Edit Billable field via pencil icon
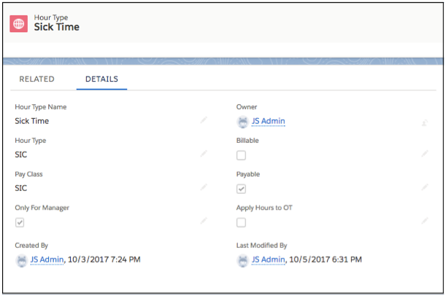The height and width of the screenshot is (296, 446). (x=425, y=154)
